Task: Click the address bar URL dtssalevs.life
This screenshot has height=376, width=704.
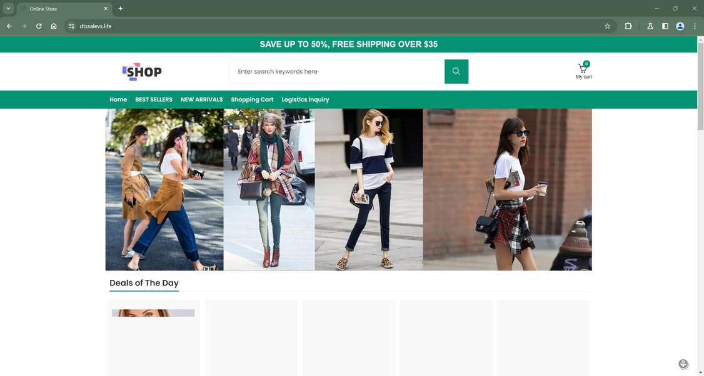Action: 95,26
